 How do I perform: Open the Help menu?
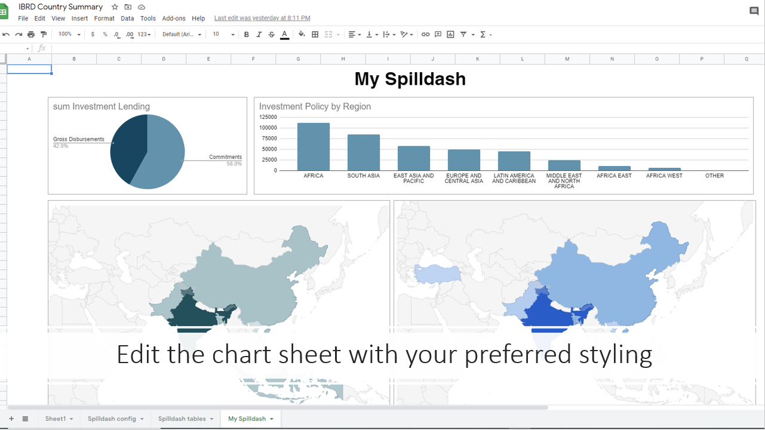(198, 19)
